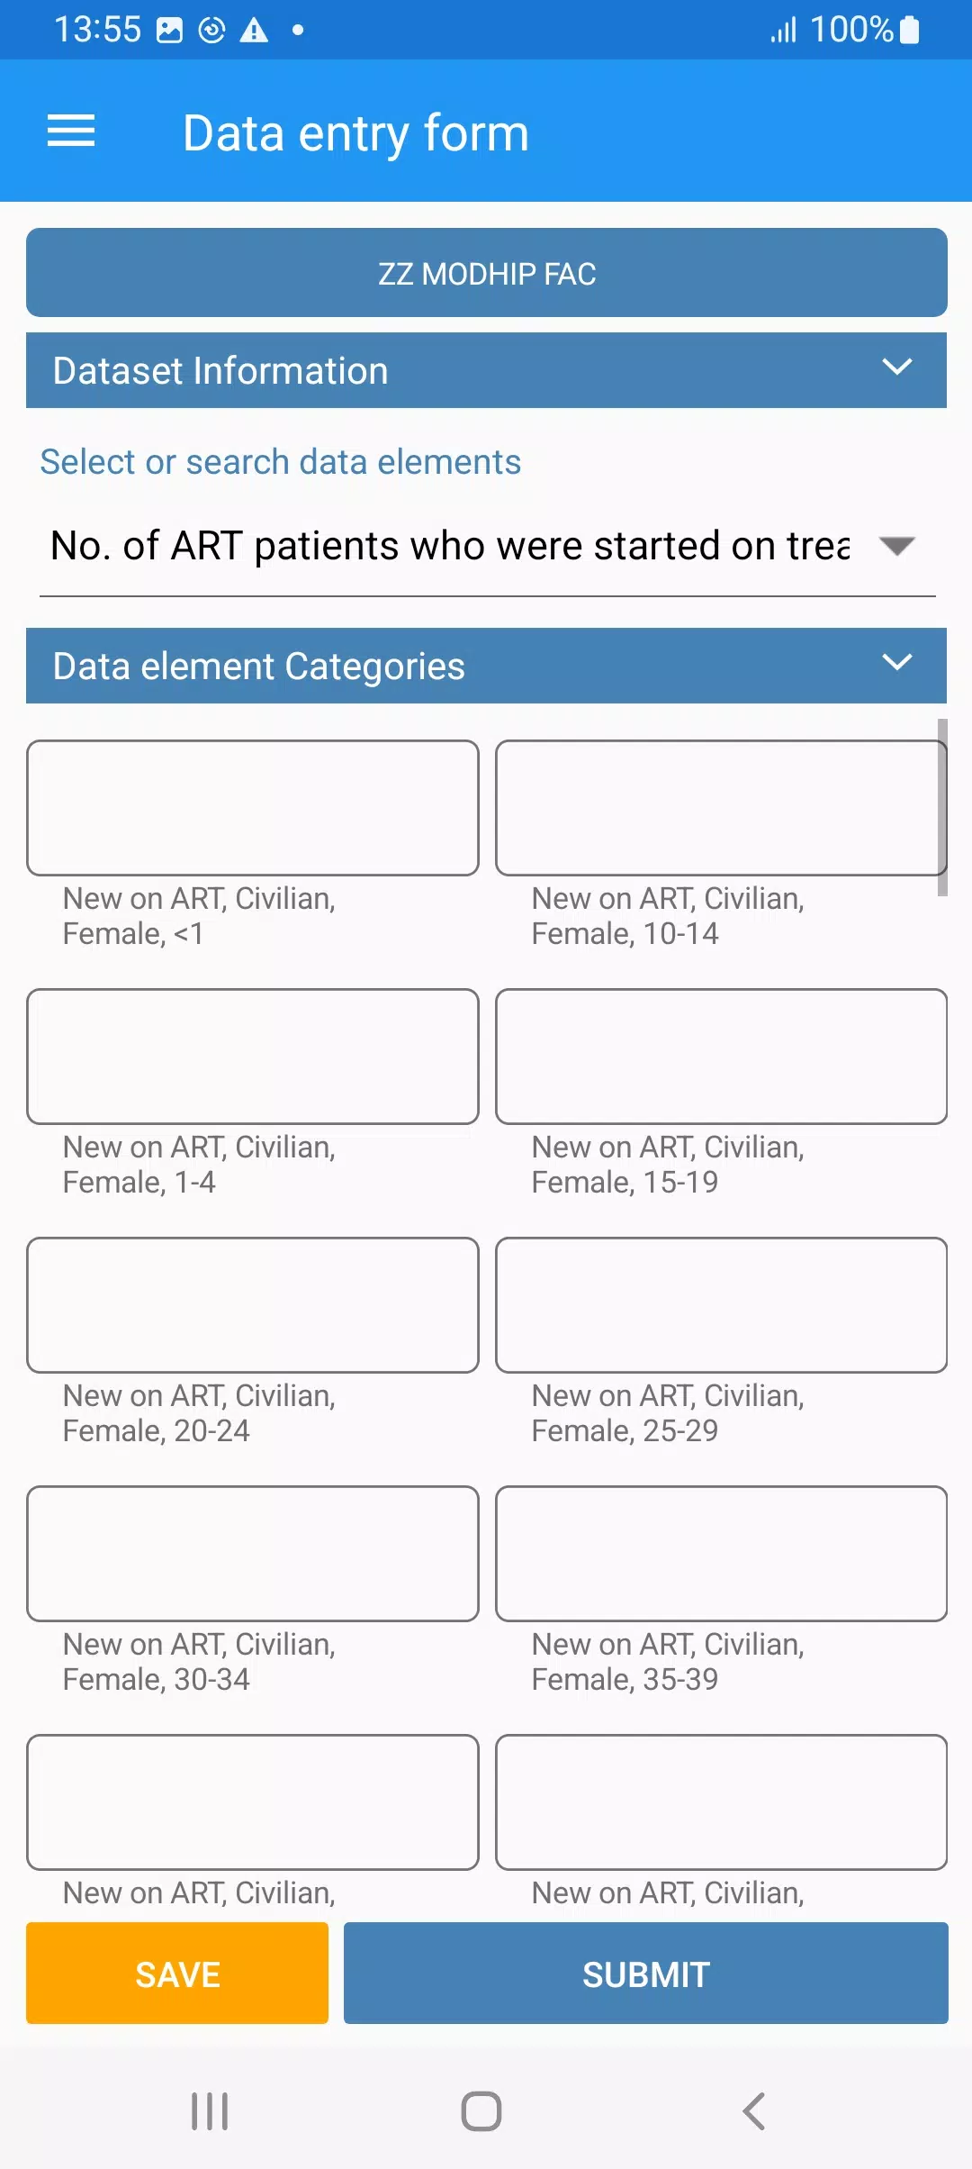Tap the battery indicator in status bar
Viewport: 972px width, 2169px height.
tap(910, 30)
